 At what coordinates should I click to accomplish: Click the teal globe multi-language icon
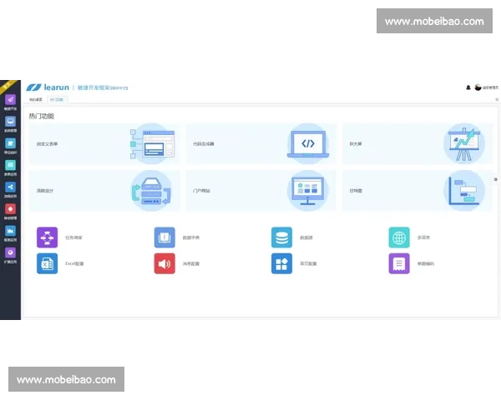coord(399,237)
